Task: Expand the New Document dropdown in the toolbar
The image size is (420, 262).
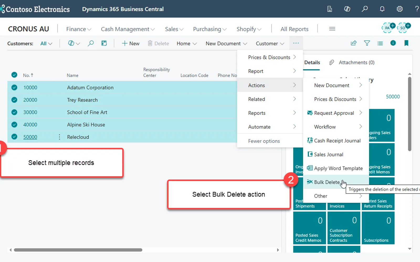Action: click(226, 43)
